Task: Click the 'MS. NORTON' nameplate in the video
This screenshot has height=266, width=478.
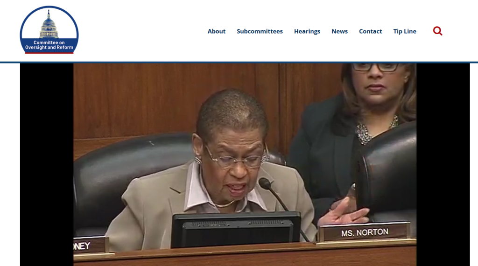Action: (364, 232)
